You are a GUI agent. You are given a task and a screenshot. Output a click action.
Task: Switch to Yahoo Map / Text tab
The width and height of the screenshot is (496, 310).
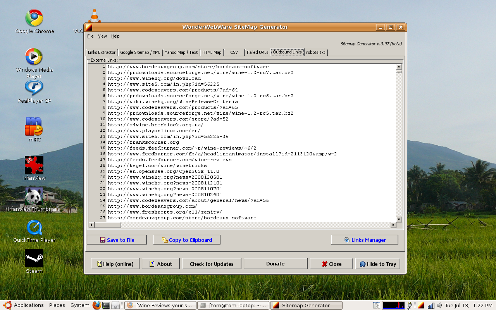181,52
